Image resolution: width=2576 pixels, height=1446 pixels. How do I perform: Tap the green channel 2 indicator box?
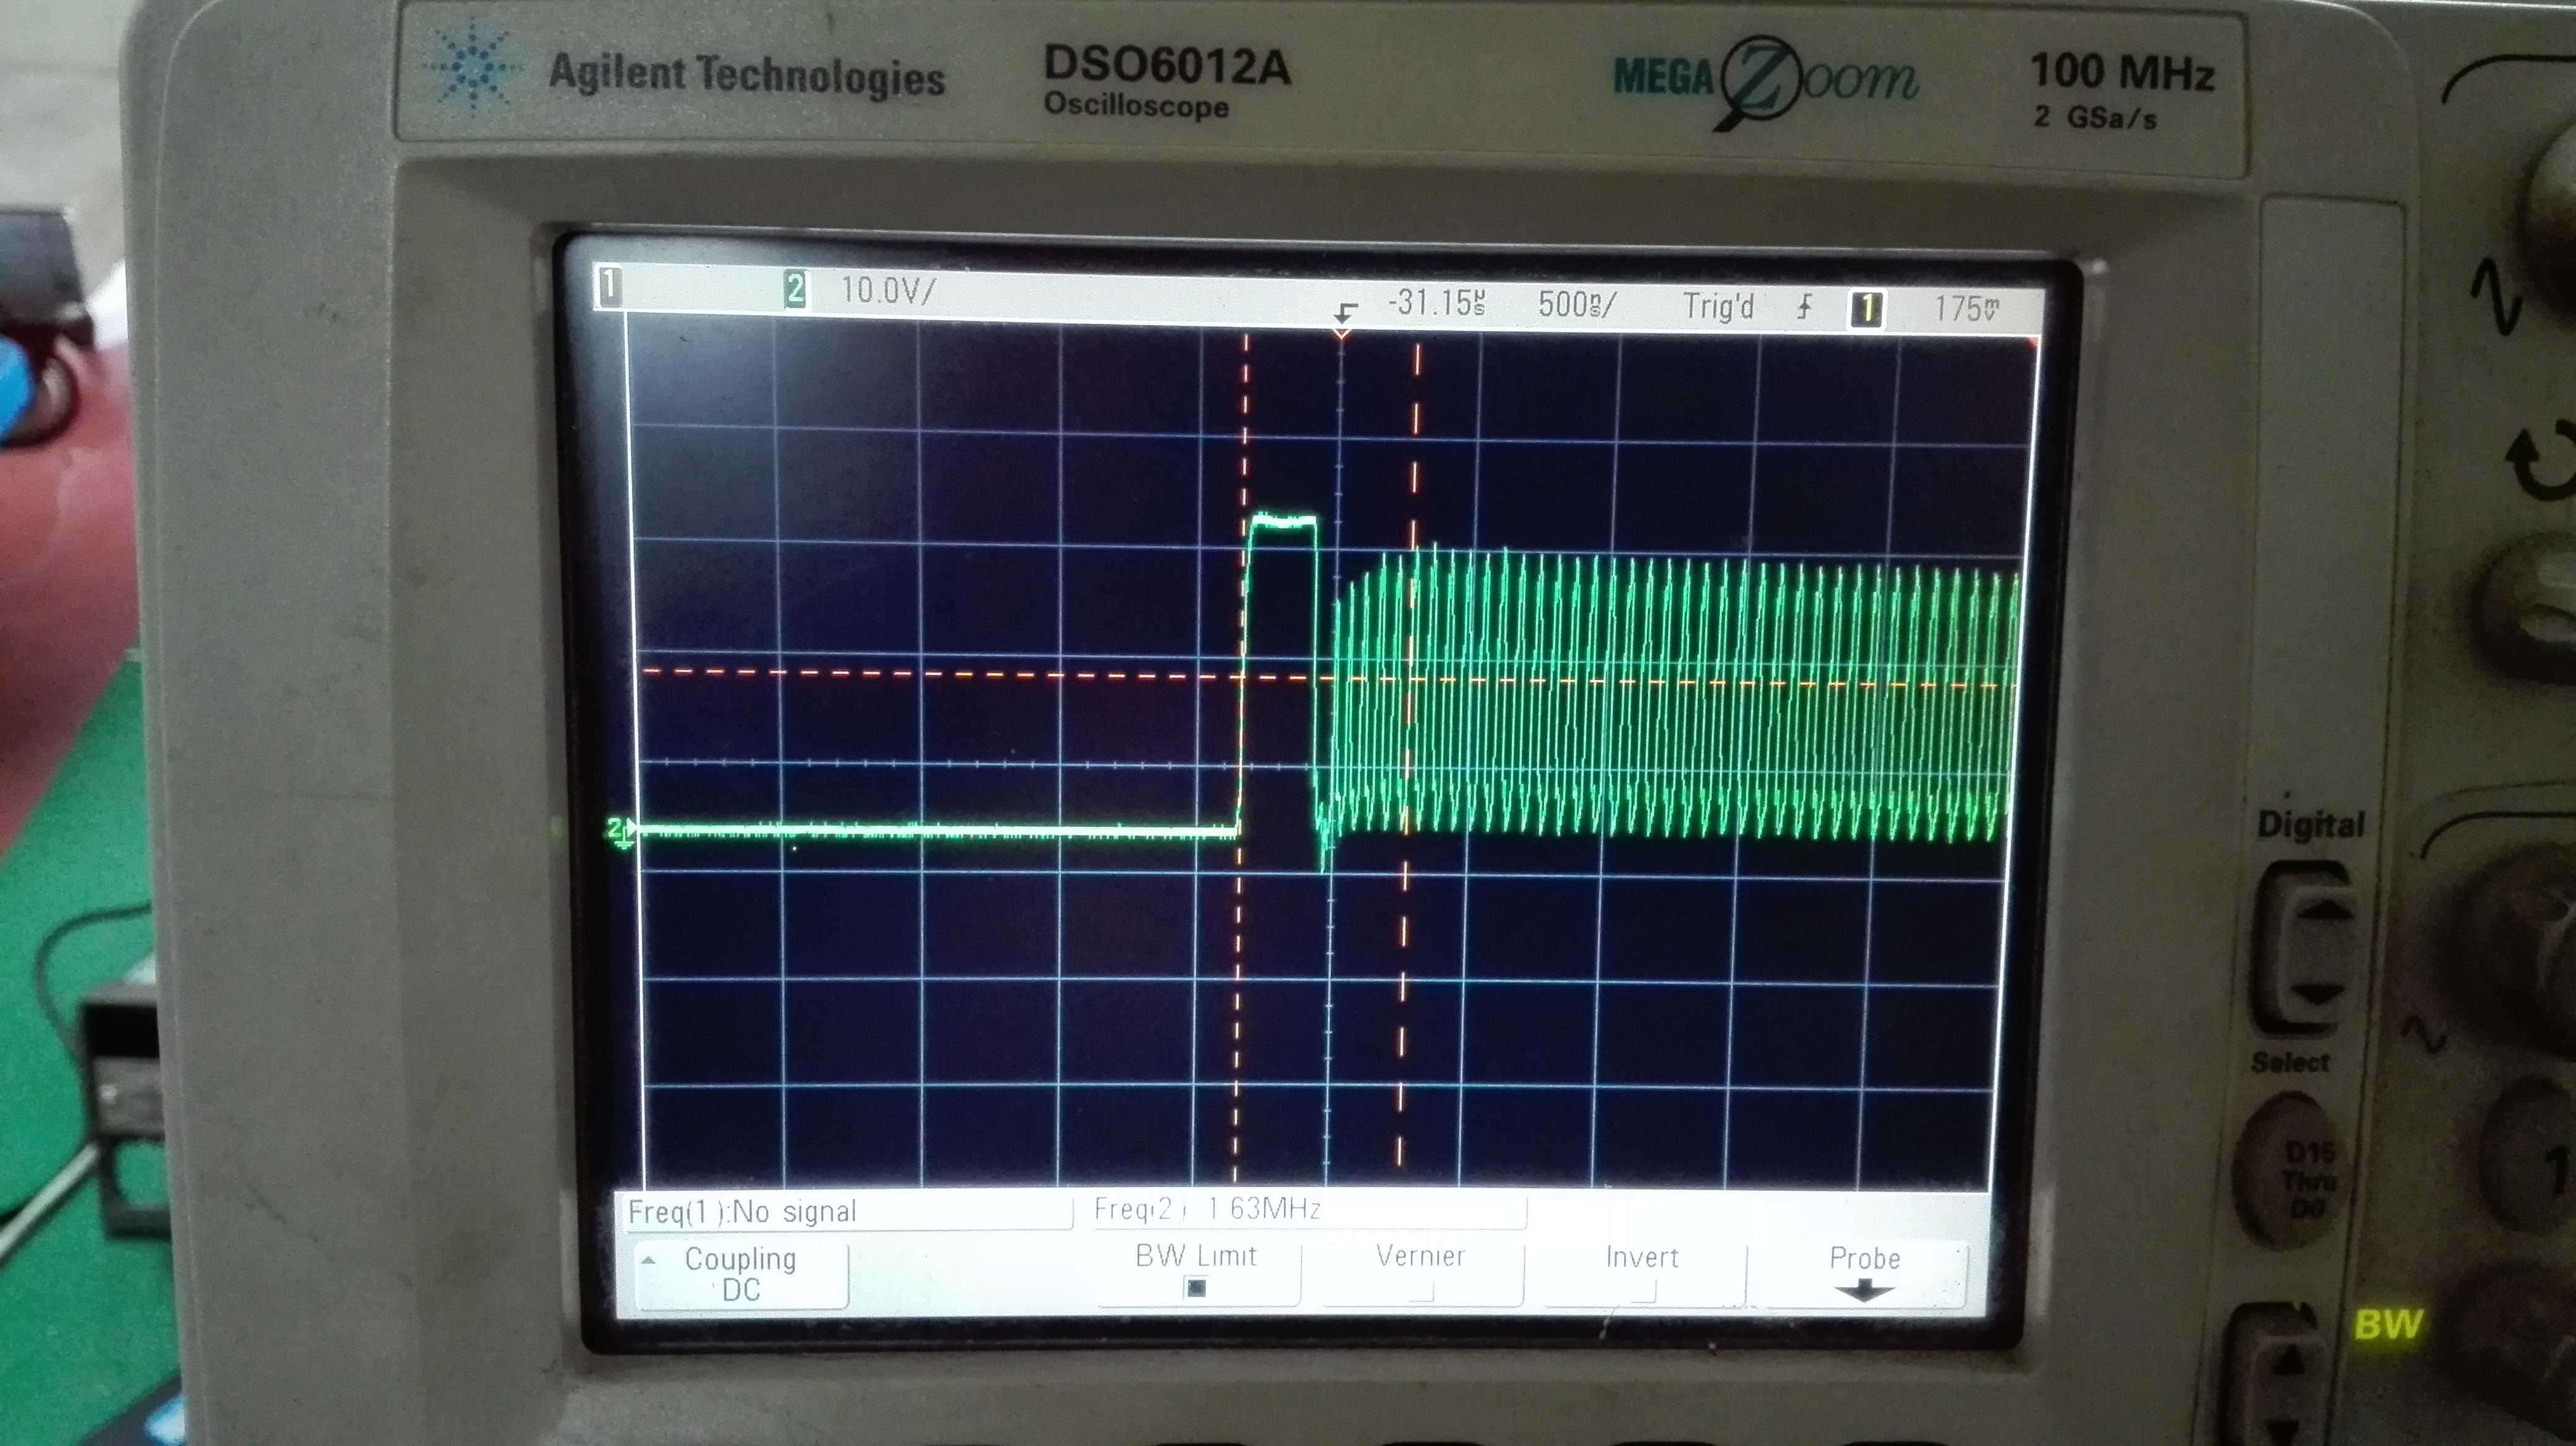(795, 290)
